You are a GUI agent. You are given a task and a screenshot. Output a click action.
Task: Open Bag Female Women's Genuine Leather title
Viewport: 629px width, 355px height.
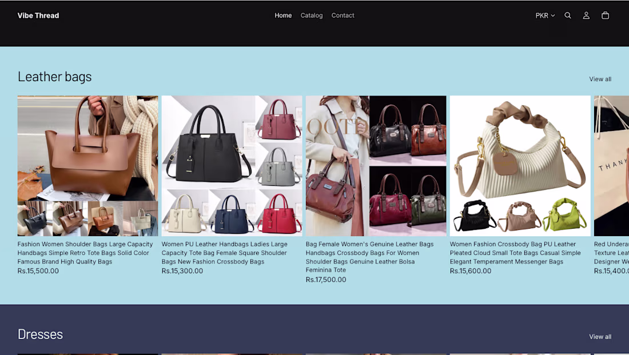coord(369,257)
